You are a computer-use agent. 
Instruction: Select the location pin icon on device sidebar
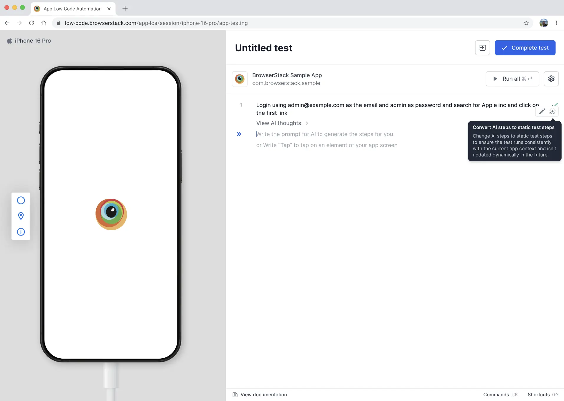click(21, 216)
